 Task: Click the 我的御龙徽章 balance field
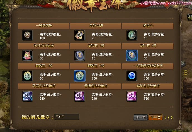pos(67,117)
